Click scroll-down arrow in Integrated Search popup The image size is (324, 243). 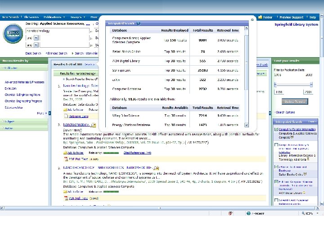[x=246, y=125]
